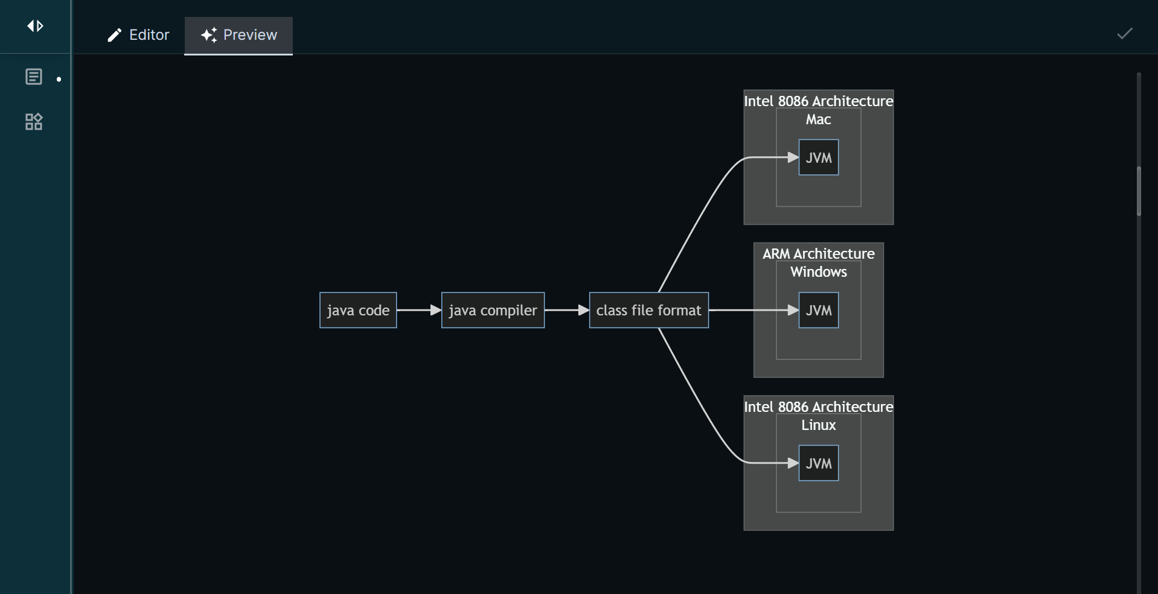
Task: Open the document notes sidebar icon
Action: pos(34,77)
